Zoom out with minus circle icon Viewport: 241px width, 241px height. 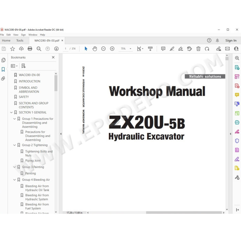[x=103, y=49]
